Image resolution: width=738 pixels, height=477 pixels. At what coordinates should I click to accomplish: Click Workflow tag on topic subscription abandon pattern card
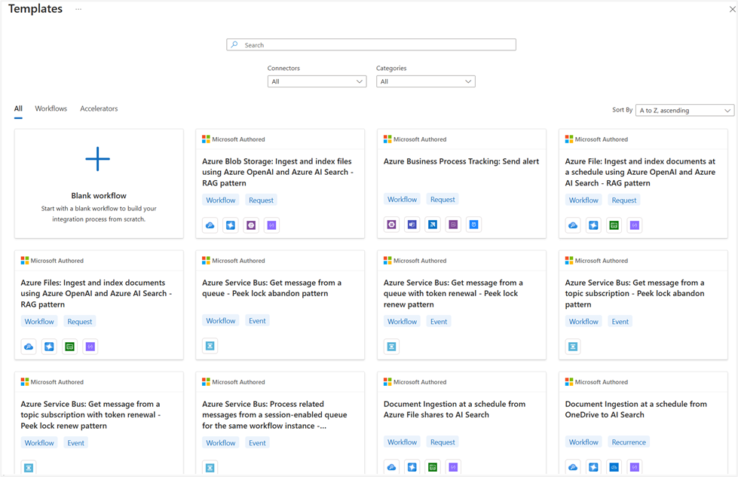click(x=583, y=321)
